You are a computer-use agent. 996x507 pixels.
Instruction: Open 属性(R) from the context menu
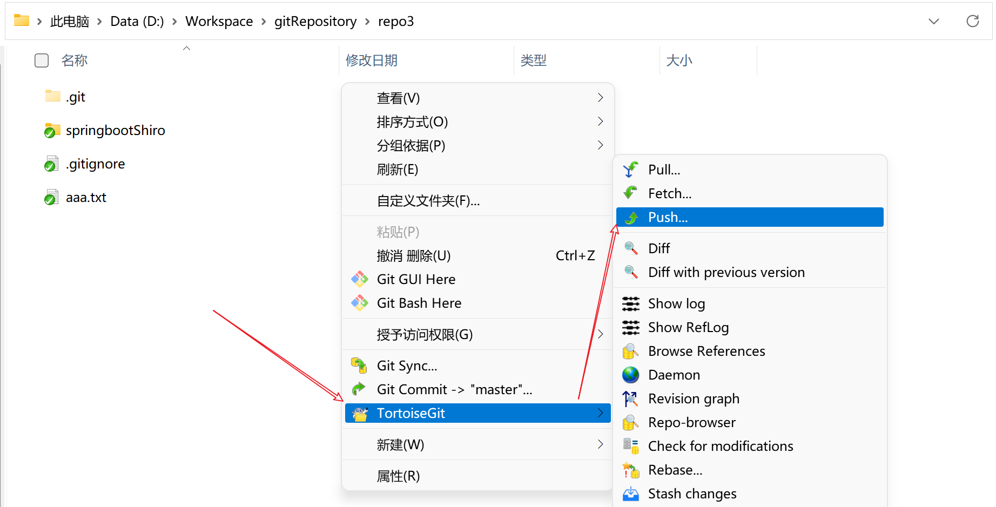tap(398, 476)
